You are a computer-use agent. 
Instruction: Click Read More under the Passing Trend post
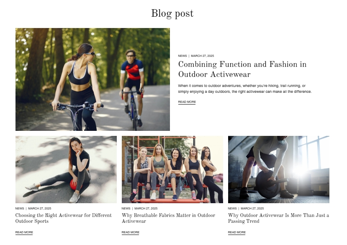pos(237,232)
